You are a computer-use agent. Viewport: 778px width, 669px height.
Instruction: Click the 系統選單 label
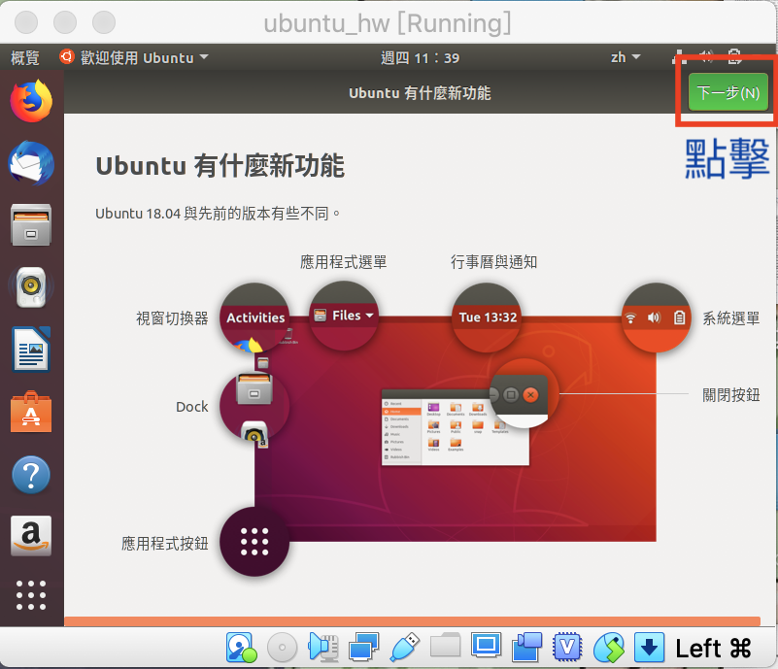(x=730, y=318)
